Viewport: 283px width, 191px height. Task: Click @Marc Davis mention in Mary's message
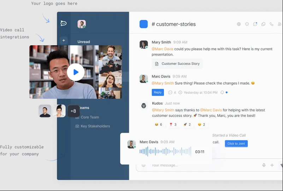(x=163, y=49)
